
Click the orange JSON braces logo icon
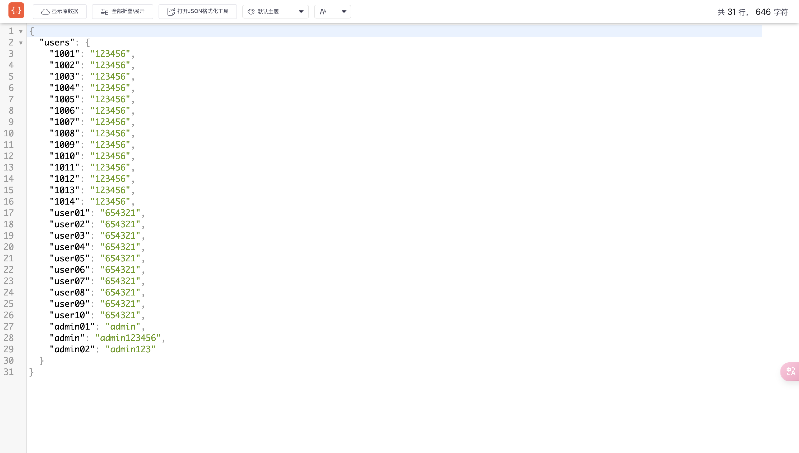click(x=16, y=11)
